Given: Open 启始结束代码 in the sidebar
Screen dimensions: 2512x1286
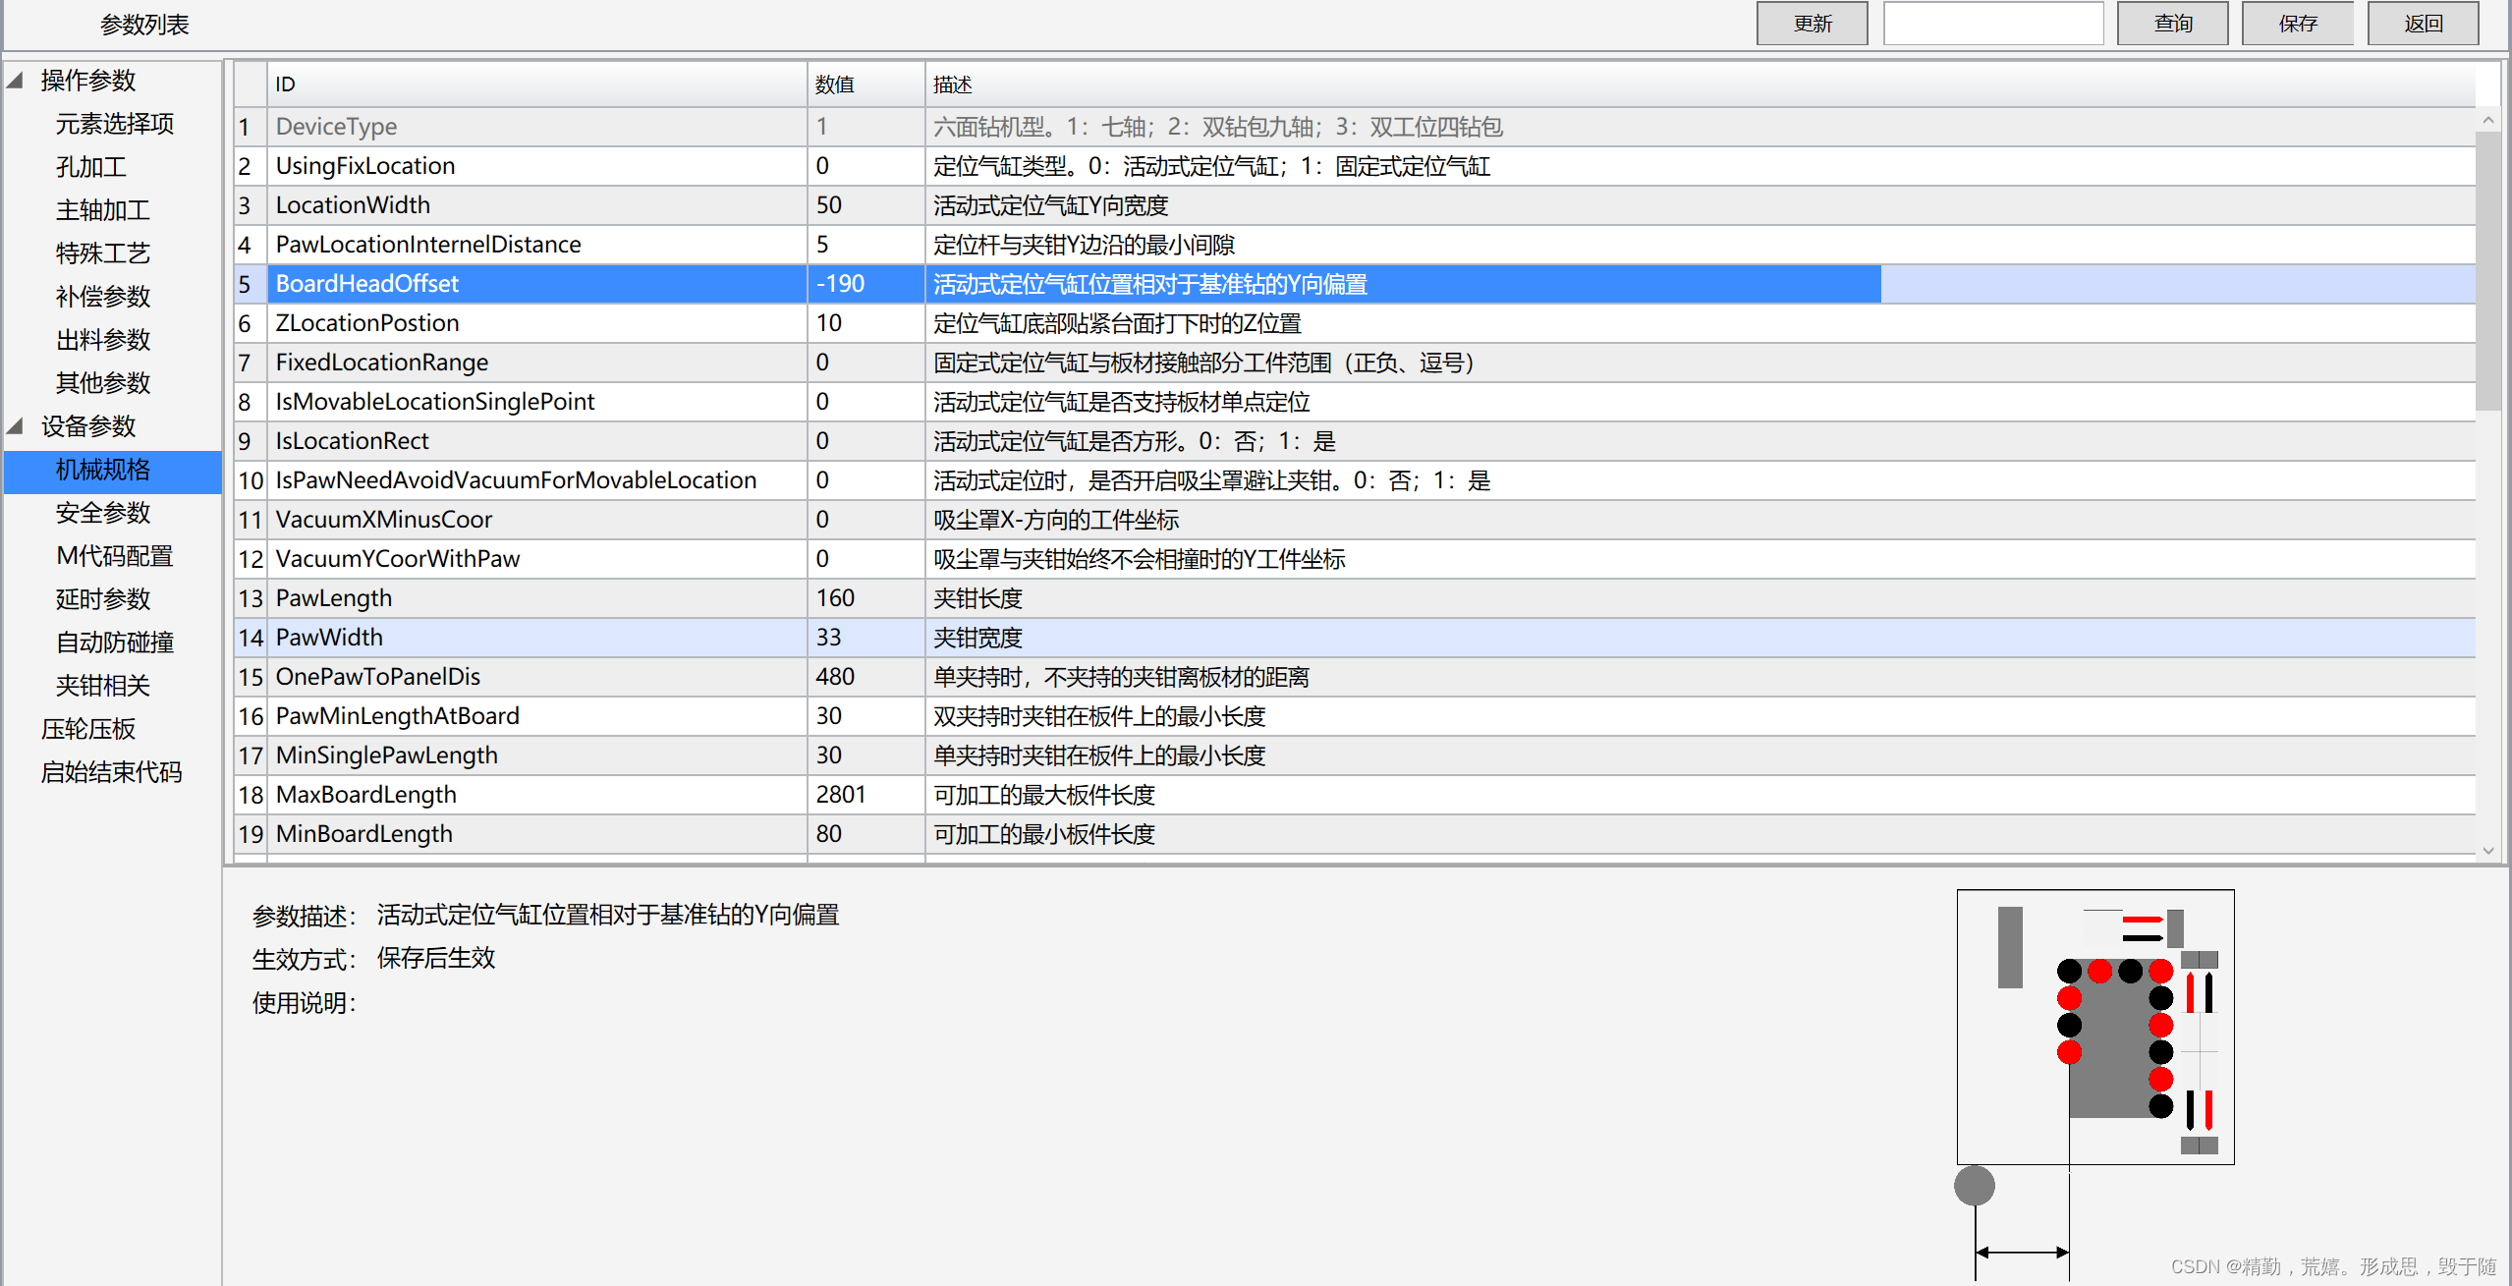Looking at the screenshot, I should click(x=111, y=772).
